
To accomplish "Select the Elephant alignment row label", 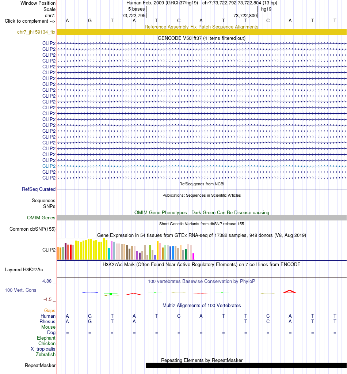I will pos(46,338).
